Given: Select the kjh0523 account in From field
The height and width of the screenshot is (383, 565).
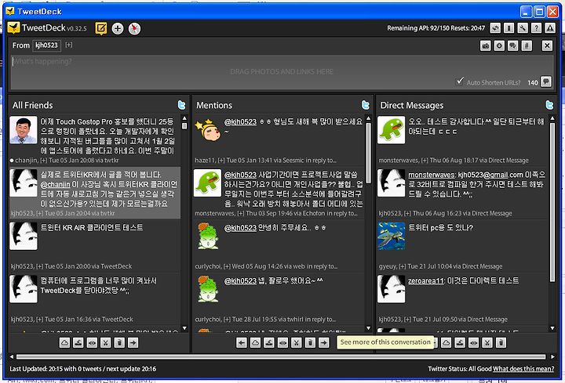Looking at the screenshot, I should (x=46, y=45).
